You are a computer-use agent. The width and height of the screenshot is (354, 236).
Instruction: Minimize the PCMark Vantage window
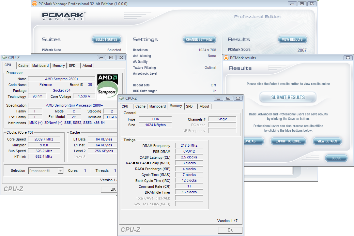click(292, 4)
